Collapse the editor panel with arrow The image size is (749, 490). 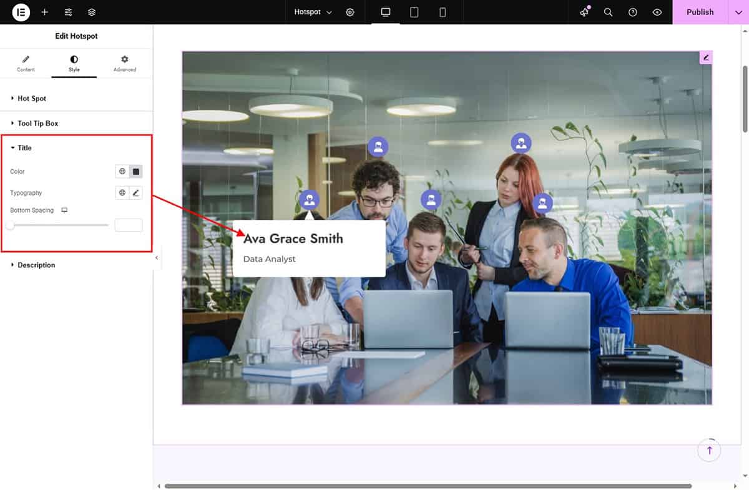(157, 258)
